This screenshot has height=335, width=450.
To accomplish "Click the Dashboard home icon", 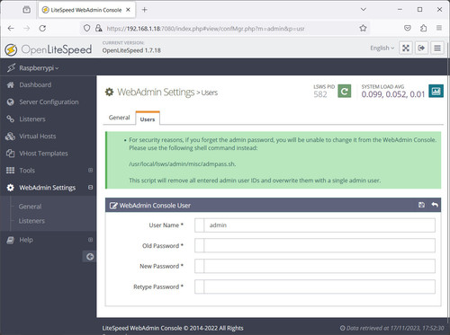I will (x=11, y=85).
